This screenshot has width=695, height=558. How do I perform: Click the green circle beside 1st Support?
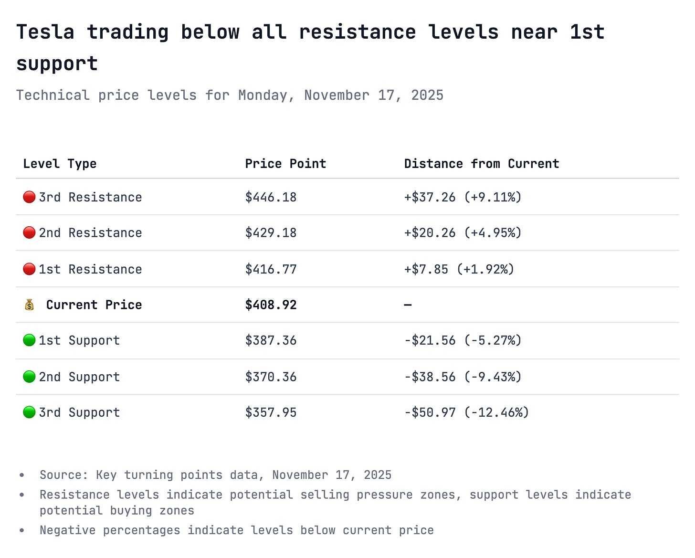[29, 340]
